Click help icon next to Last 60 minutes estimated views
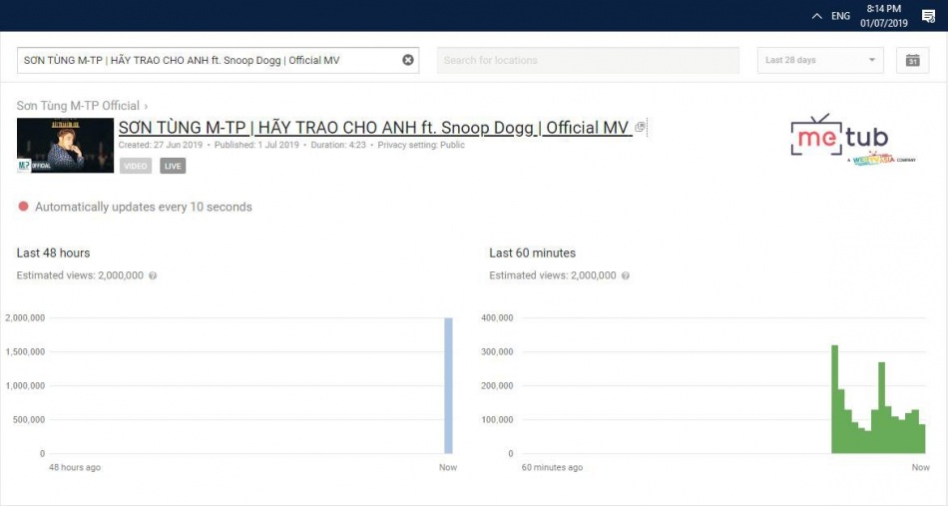The height and width of the screenshot is (506, 948). tap(625, 275)
